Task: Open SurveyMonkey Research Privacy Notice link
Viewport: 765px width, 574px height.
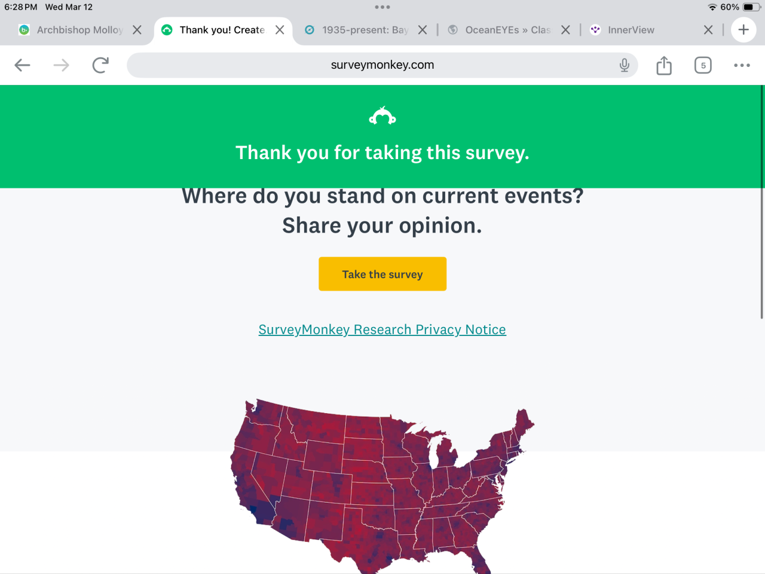Action: (382, 329)
